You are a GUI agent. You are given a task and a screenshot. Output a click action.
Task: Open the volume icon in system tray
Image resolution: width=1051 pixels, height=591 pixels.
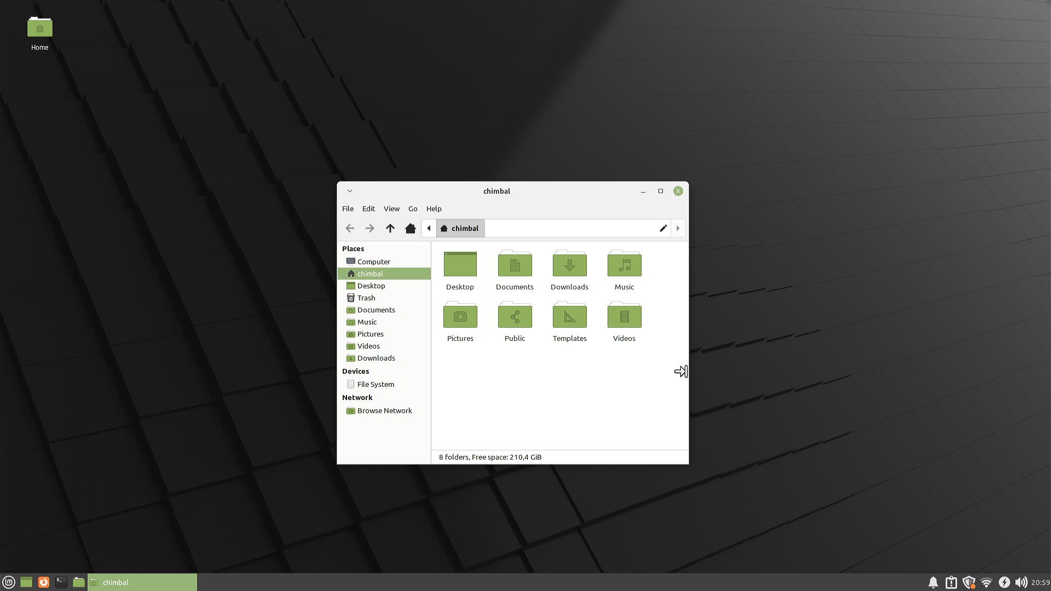click(x=1021, y=582)
